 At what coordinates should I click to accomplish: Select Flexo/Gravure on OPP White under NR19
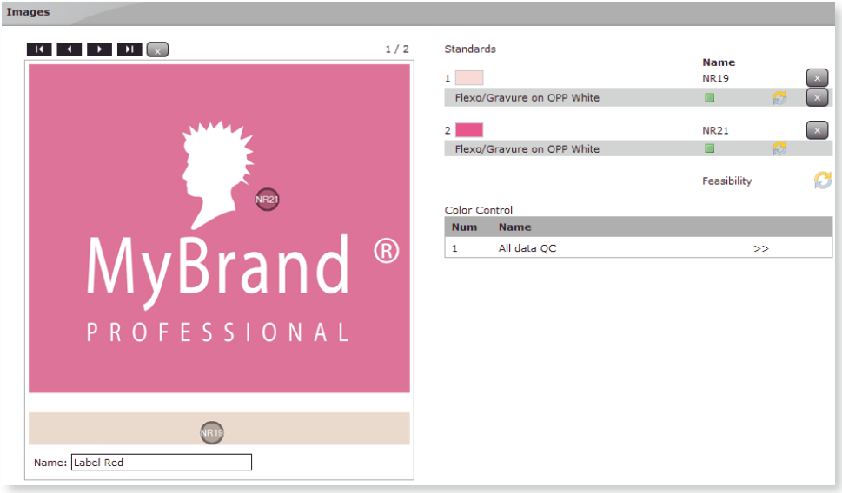click(x=527, y=97)
